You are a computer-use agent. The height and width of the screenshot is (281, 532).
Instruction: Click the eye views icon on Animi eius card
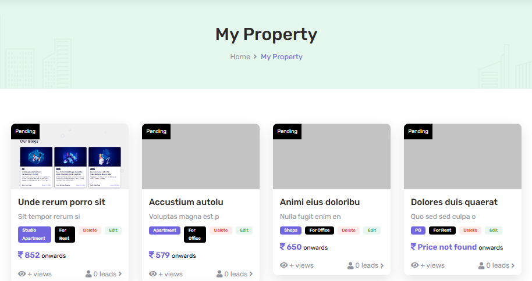(284, 265)
